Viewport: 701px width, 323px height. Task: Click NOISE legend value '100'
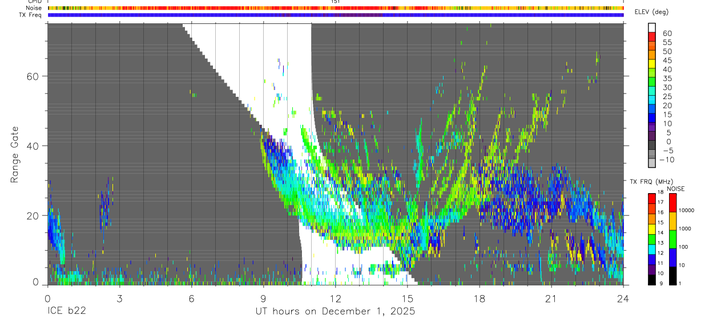(684, 247)
